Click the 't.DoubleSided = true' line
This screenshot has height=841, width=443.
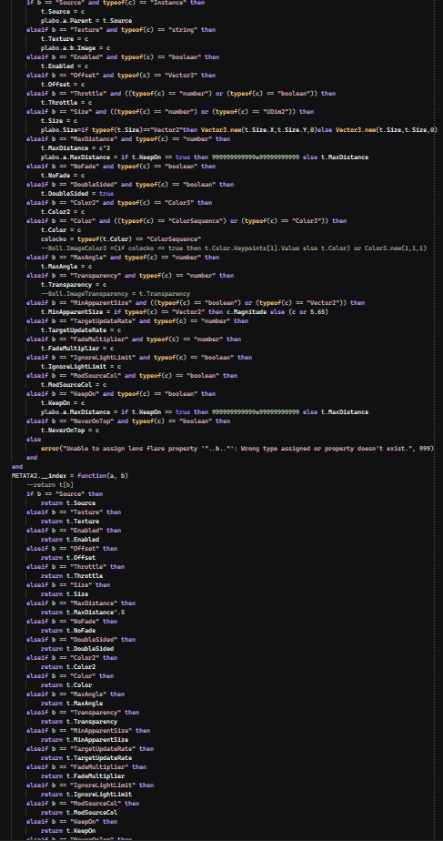(77, 194)
